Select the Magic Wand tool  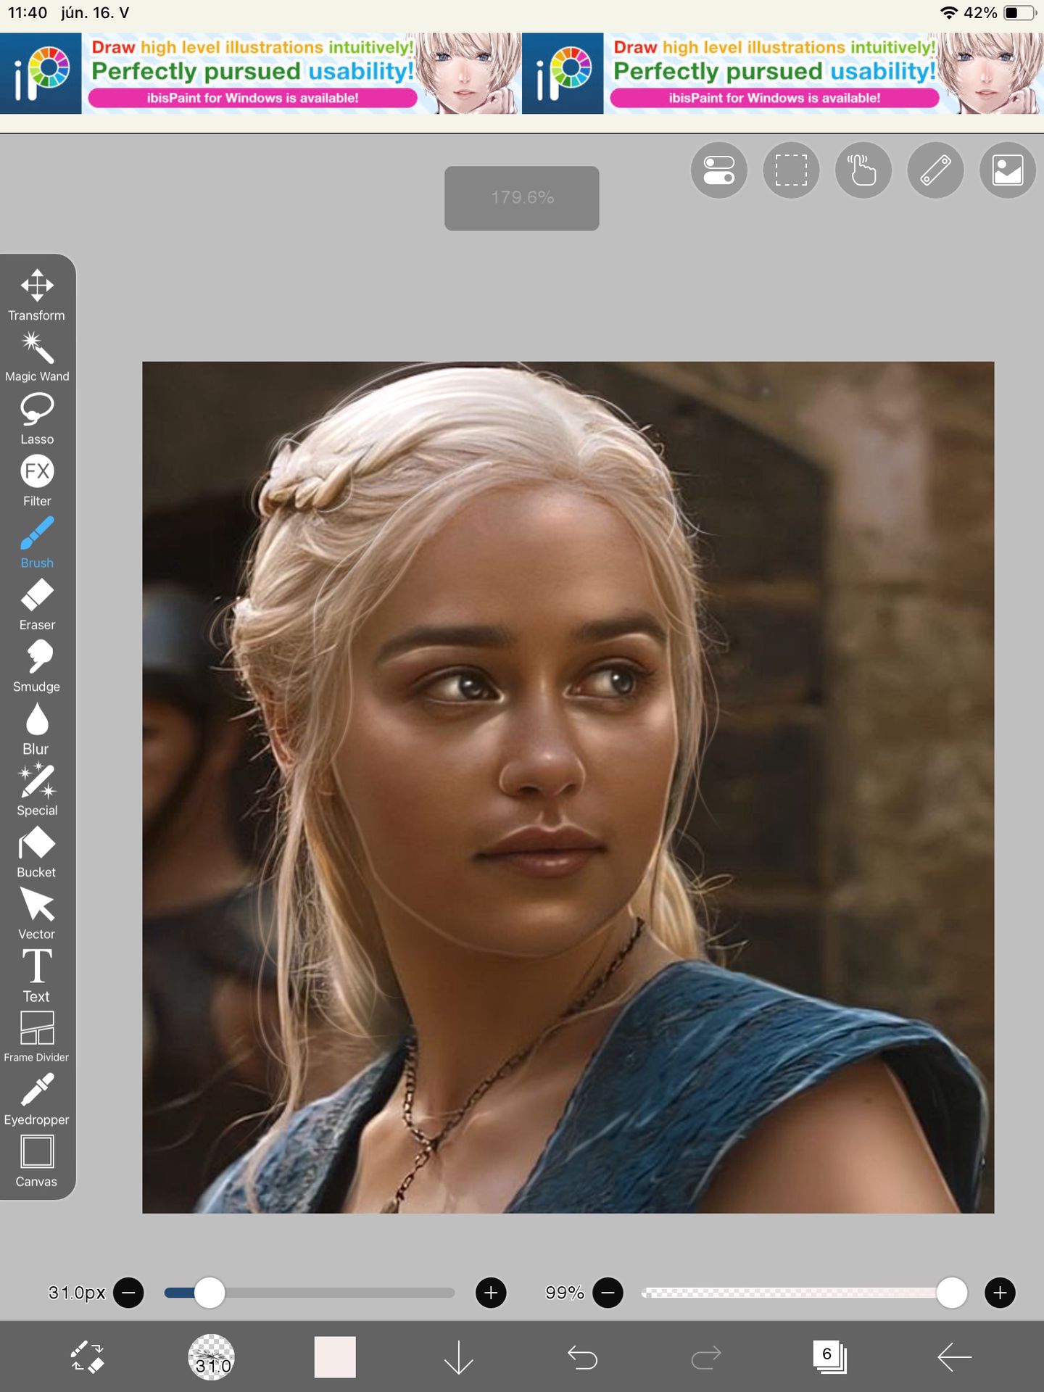click(x=37, y=357)
